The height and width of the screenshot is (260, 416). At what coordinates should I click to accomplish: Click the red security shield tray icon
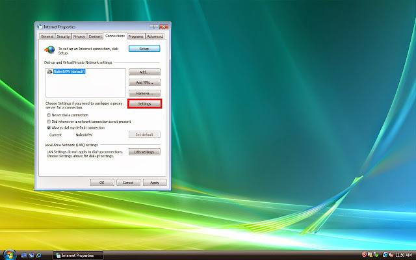(x=364, y=255)
